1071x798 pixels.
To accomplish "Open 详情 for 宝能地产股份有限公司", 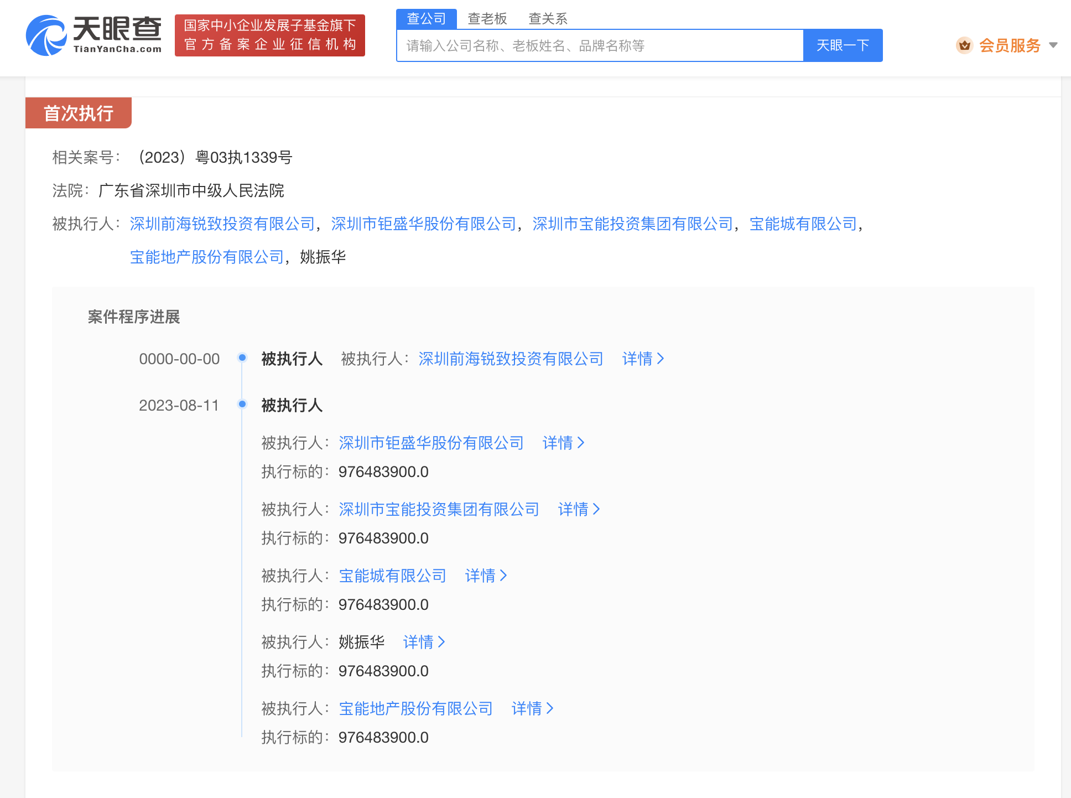I will (532, 708).
